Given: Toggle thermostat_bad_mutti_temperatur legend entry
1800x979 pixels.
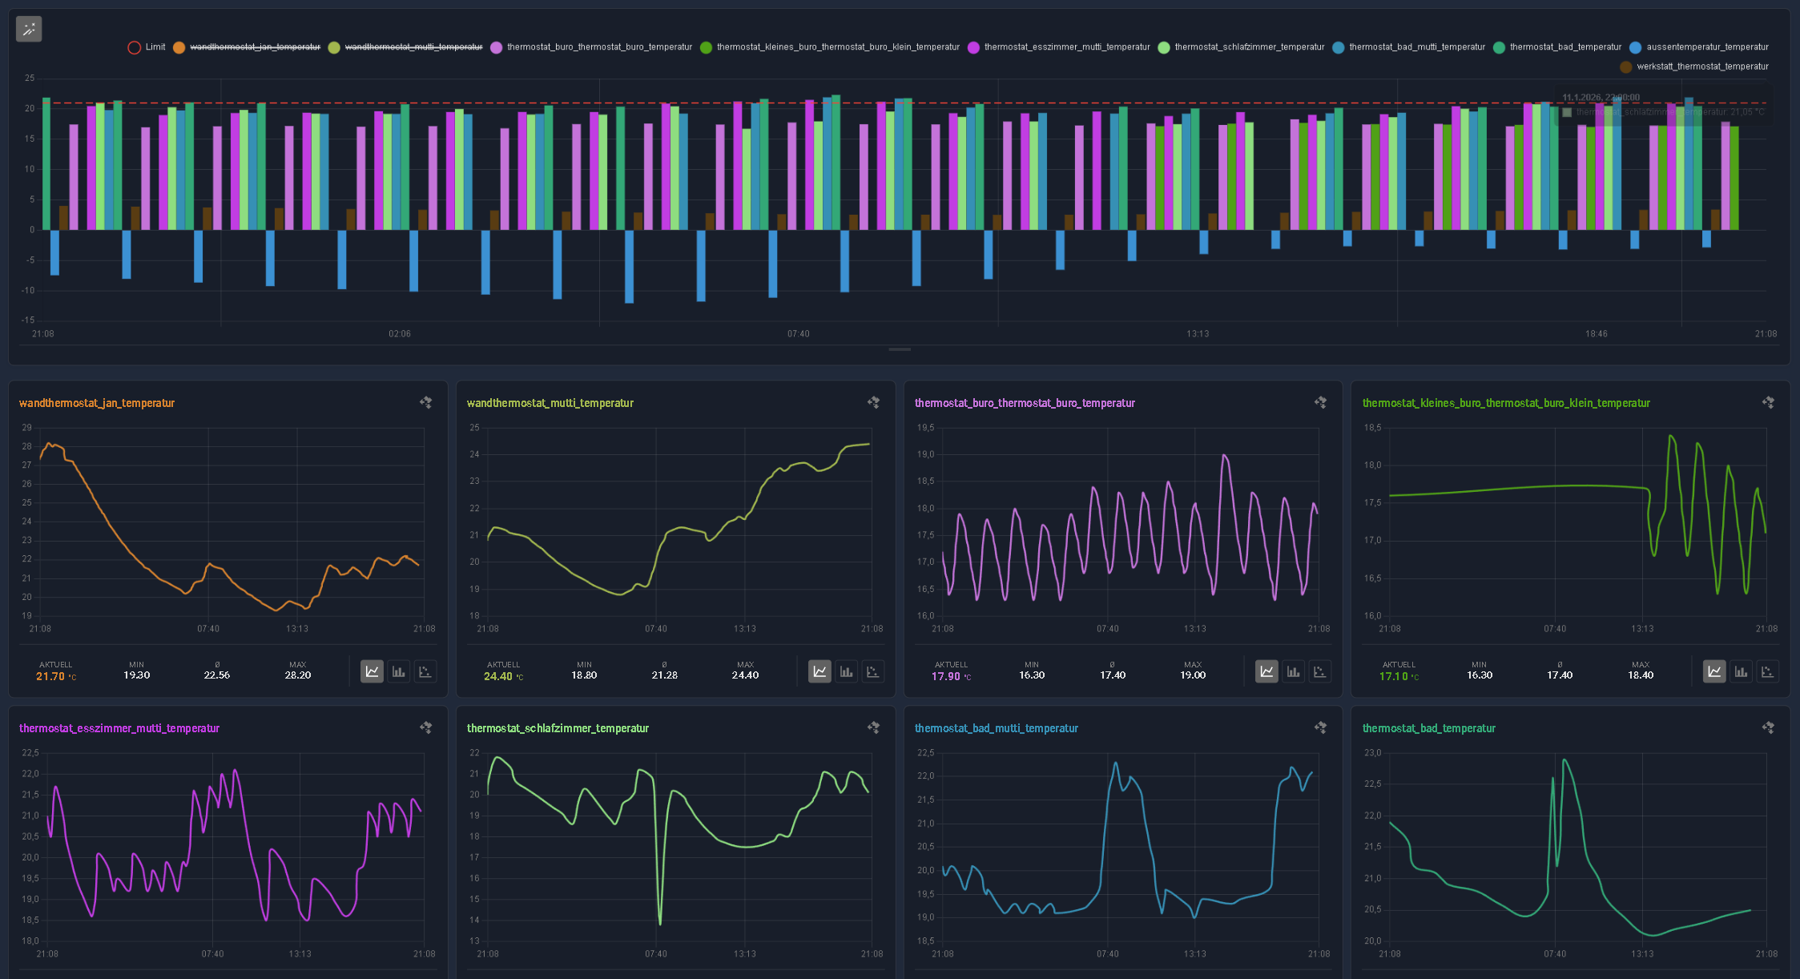Looking at the screenshot, I should 1416,47.
